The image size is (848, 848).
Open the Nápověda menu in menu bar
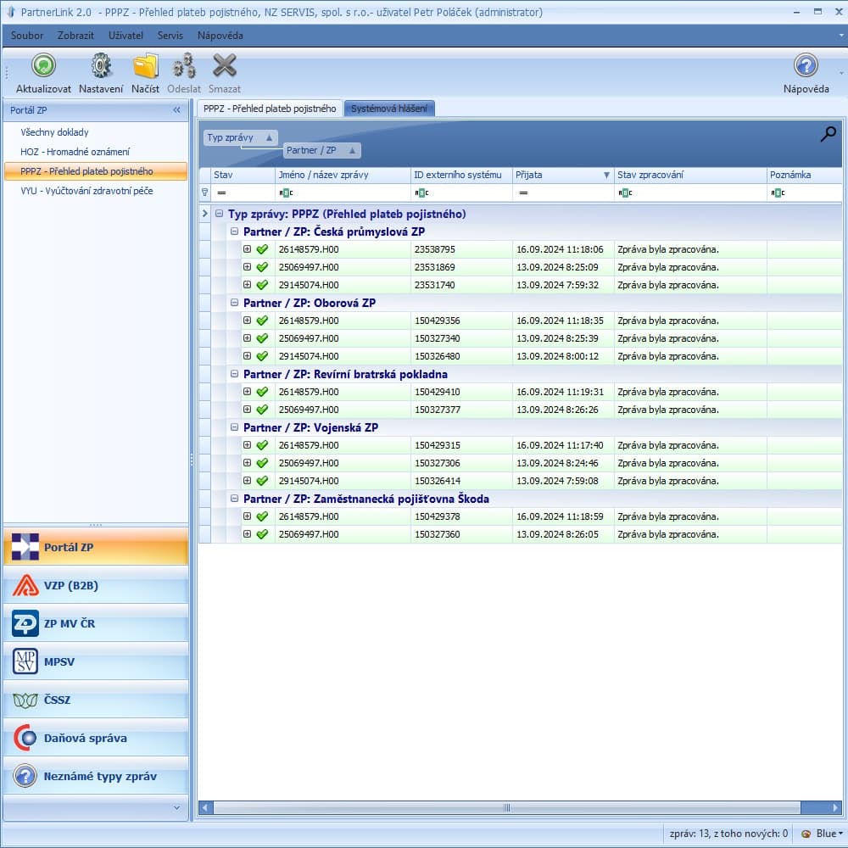click(220, 36)
